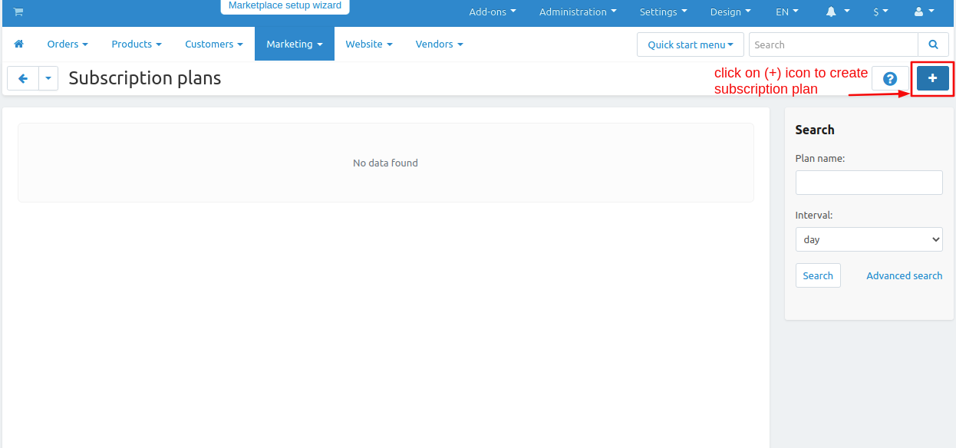The height and width of the screenshot is (448, 956).
Task: Open the user account profile menu
Action: point(925,12)
